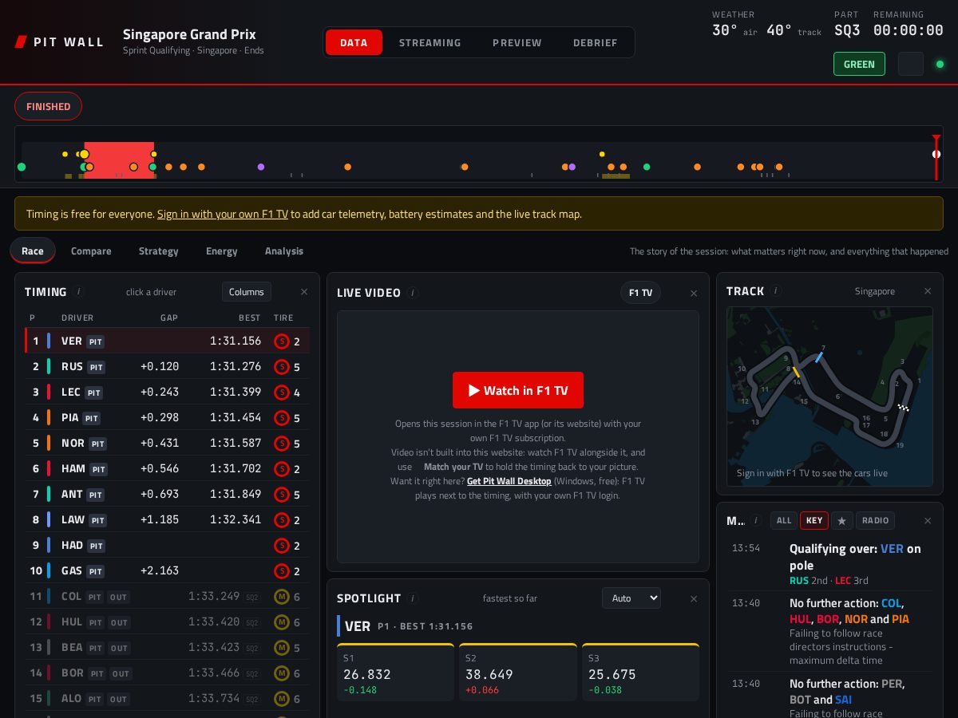The image size is (958, 718).
Task: Click the Match your TV link
Action: [x=453, y=467]
